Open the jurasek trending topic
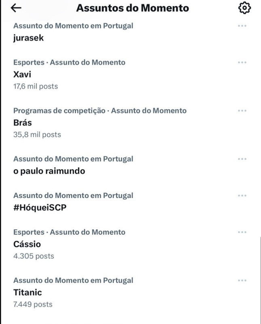Screen dimensions: 261x324 pyautogui.click(x=28, y=38)
